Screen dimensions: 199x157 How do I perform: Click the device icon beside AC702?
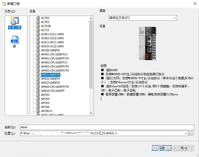pyautogui.click(x=38, y=18)
